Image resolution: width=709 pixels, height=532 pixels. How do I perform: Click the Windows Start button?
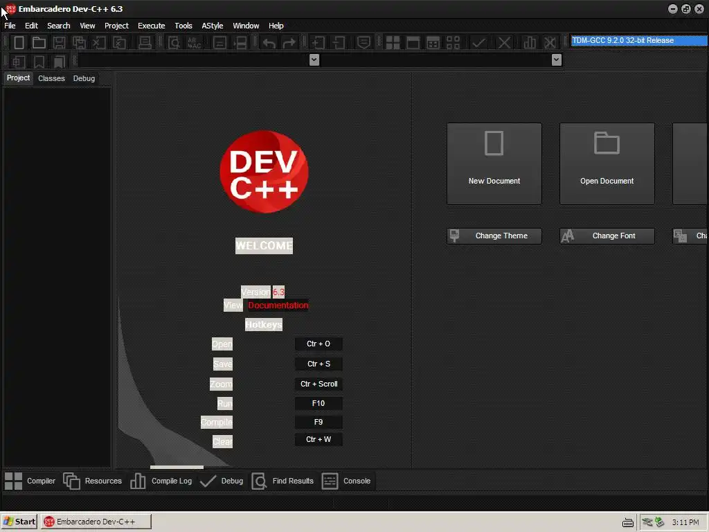coord(19,522)
